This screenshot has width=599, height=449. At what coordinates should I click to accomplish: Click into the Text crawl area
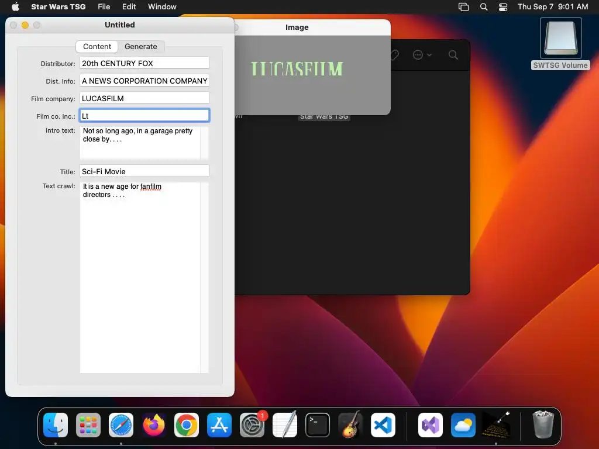pyautogui.click(x=140, y=278)
